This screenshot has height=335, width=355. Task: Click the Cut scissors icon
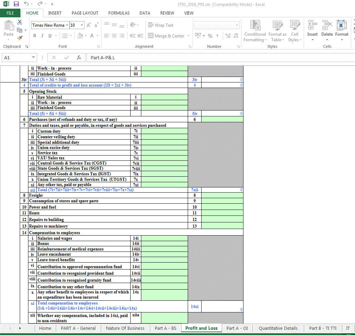point(20,22)
